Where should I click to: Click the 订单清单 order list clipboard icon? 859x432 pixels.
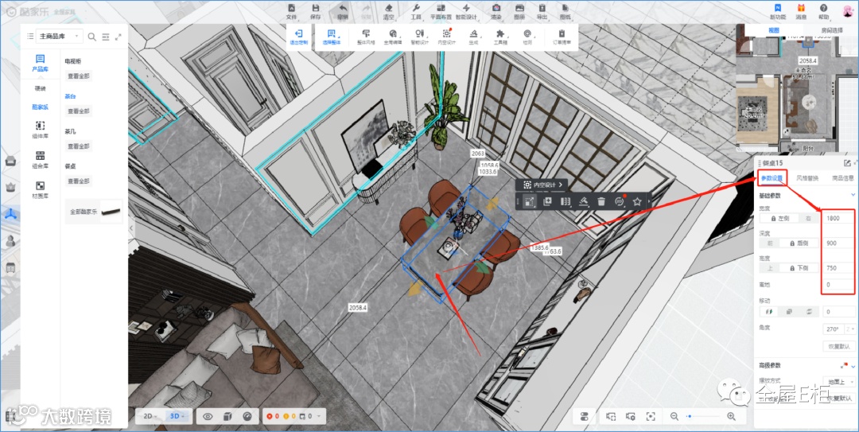coord(562,34)
